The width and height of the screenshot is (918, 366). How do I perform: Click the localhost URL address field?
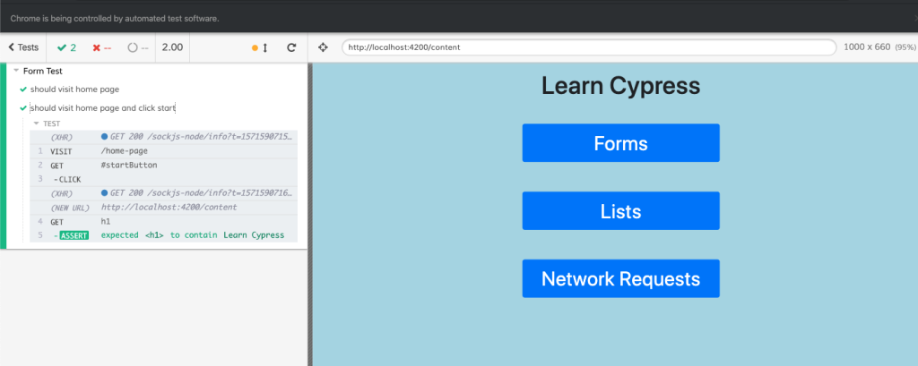pos(588,47)
